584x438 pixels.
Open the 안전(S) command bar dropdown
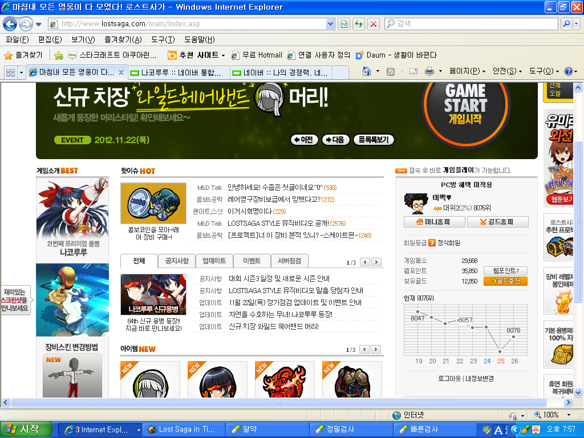pos(507,71)
